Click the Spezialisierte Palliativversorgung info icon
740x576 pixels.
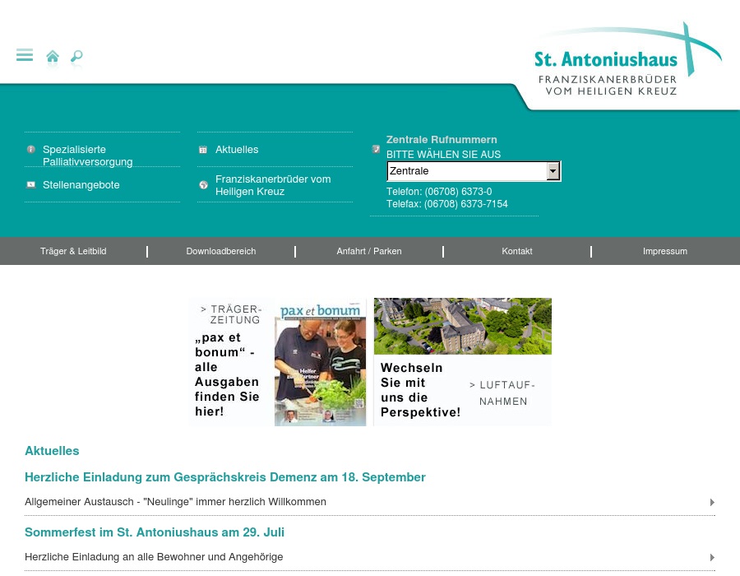31,149
